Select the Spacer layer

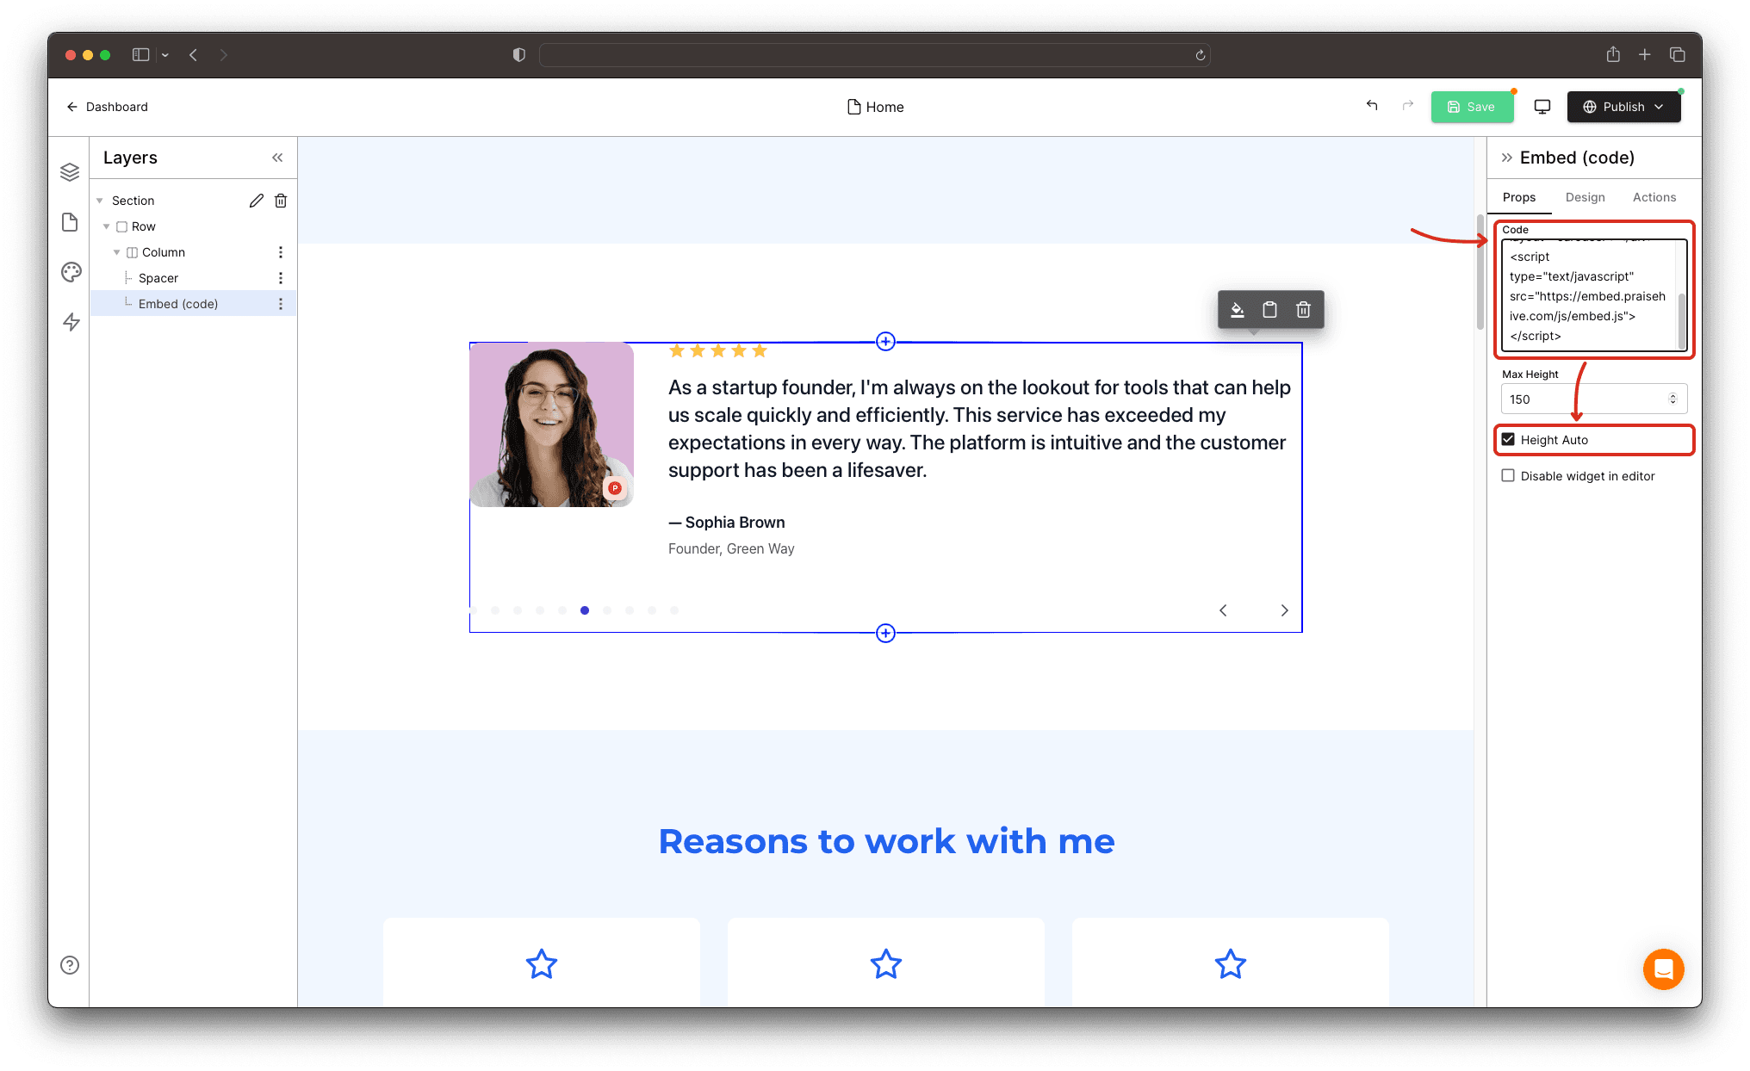click(x=158, y=278)
